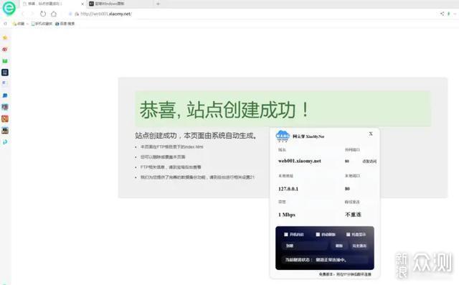Click the bullet line mentioning index.html
The image size is (459, 285).
172,146
